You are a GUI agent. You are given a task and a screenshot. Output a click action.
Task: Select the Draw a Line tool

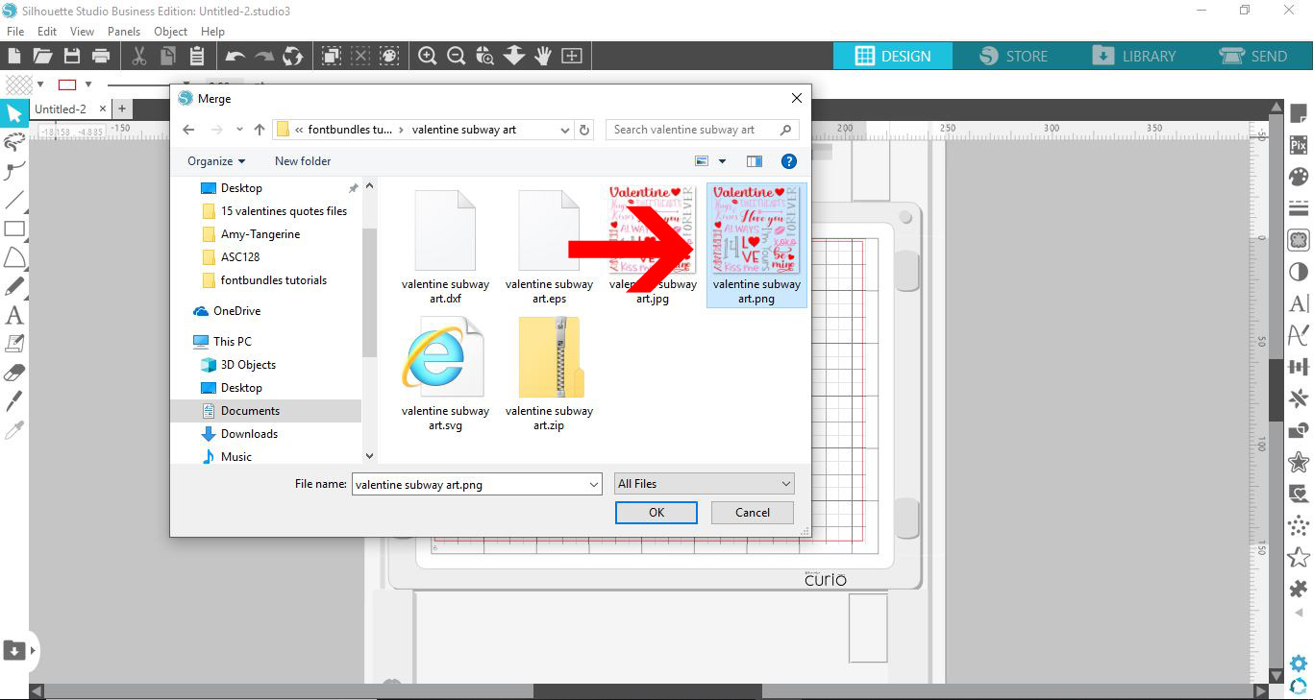click(14, 200)
